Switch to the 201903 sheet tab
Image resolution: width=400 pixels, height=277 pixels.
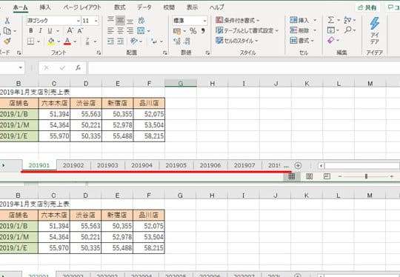tap(107, 165)
